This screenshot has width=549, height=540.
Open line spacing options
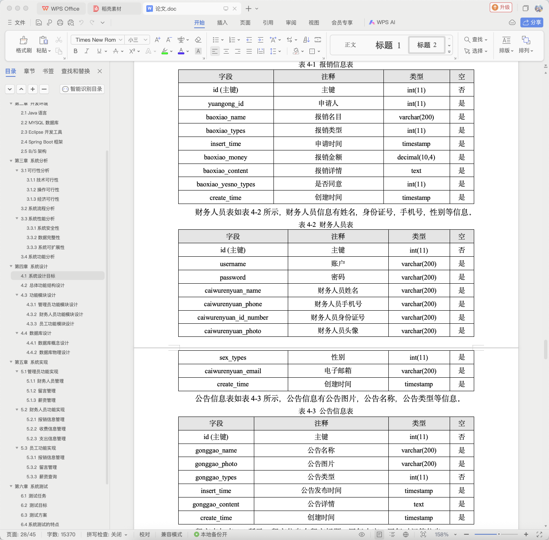273,51
